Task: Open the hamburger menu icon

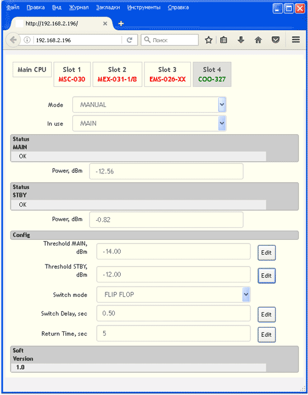Action: (296, 39)
